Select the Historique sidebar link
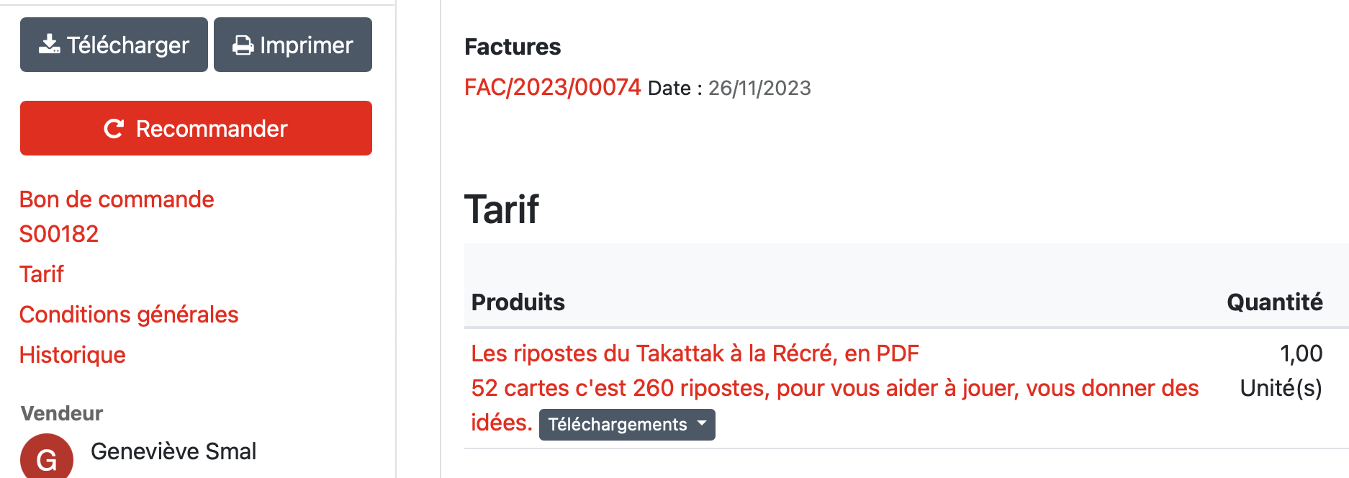 73,355
